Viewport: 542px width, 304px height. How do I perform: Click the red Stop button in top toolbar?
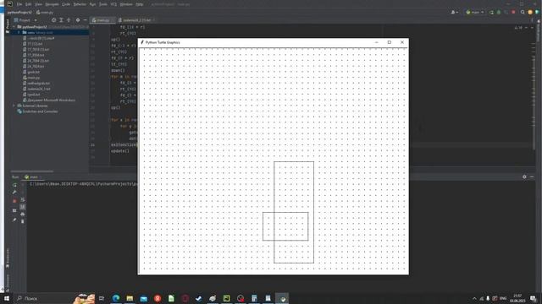514,12
